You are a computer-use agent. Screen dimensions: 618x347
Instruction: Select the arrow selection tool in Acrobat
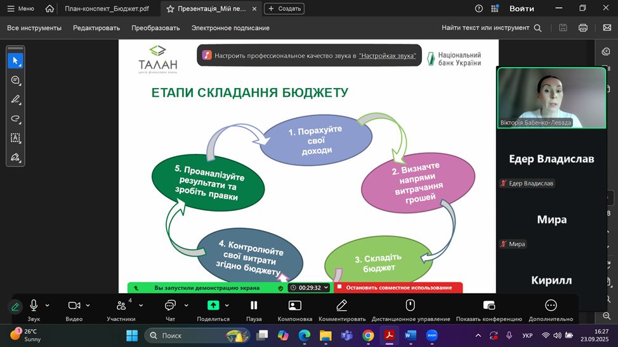coord(15,61)
